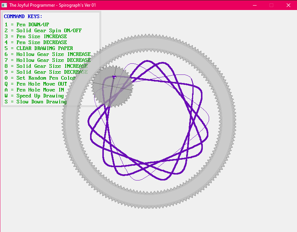
Task: Click the app icon in title bar
Action: click(x=4, y=5)
